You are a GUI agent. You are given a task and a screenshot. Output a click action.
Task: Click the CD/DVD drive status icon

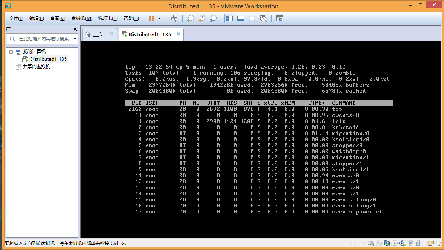(379, 243)
